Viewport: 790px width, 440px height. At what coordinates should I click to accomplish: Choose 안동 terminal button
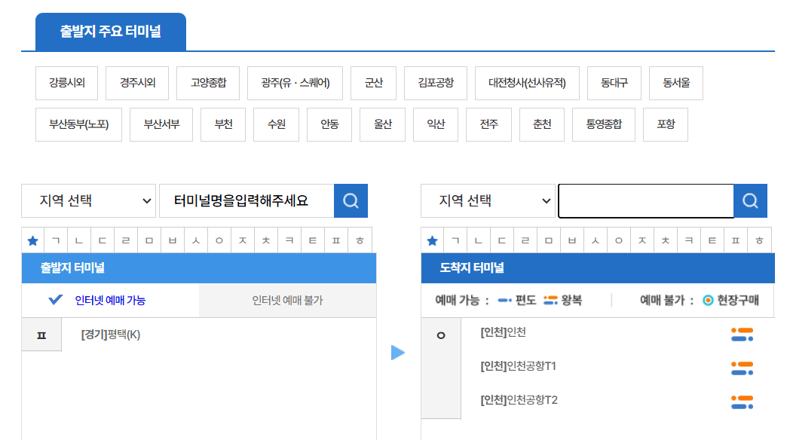point(329,124)
